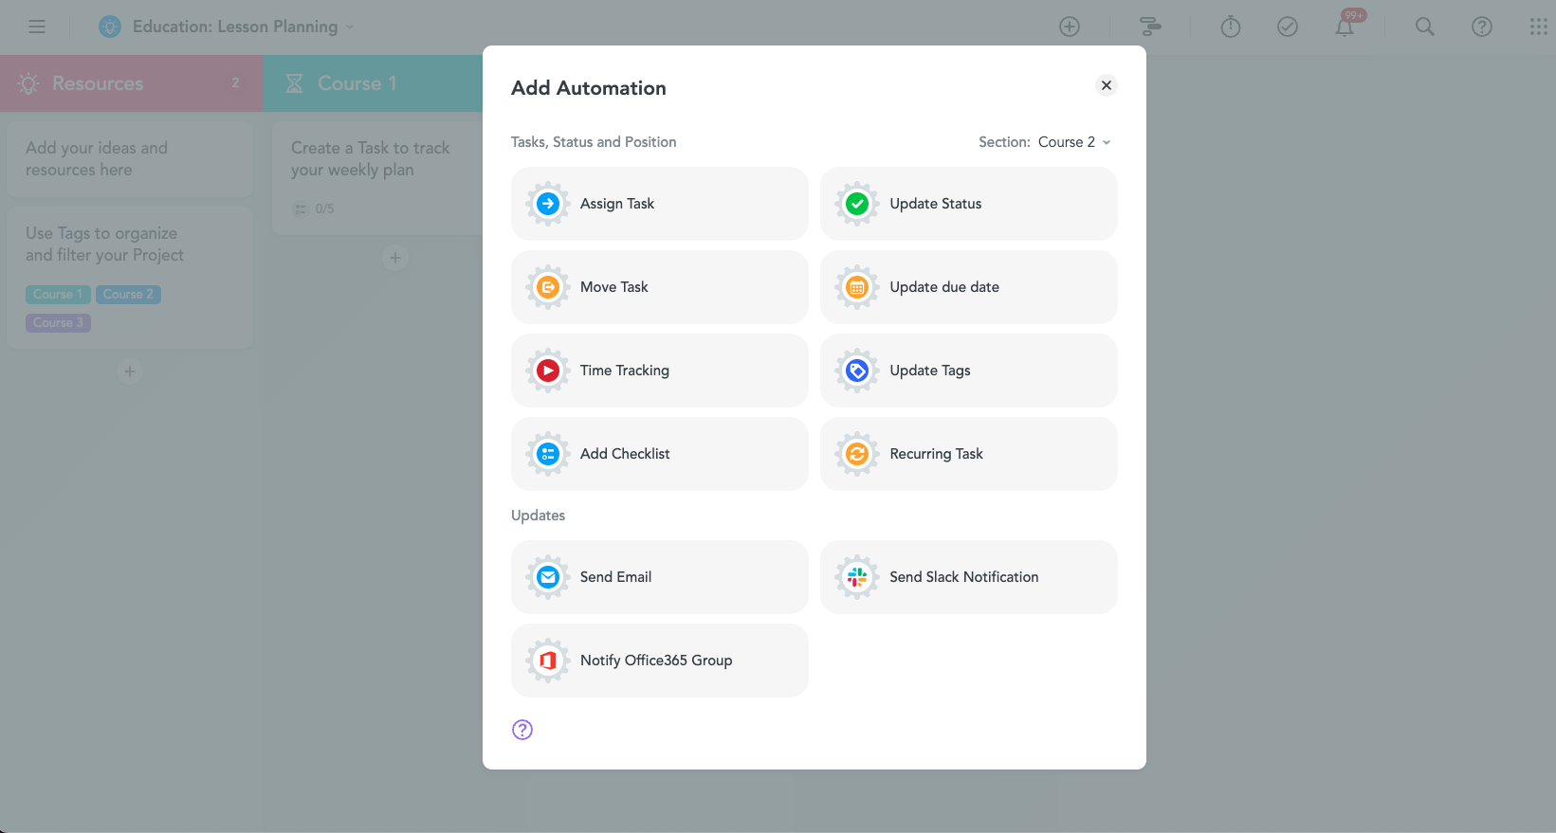Open the my tasks checkmark icon

[x=1288, y=27]
